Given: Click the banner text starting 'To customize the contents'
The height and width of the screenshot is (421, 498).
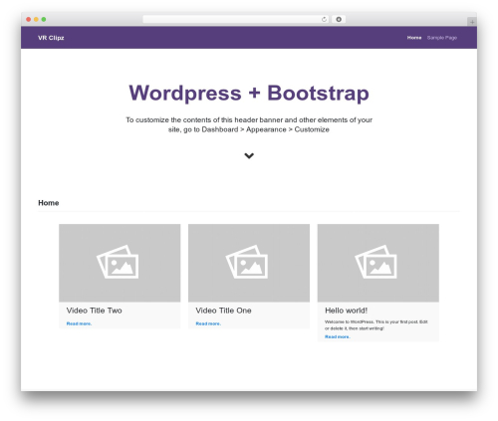Looking at the screenshot, I should coord(249,124).
